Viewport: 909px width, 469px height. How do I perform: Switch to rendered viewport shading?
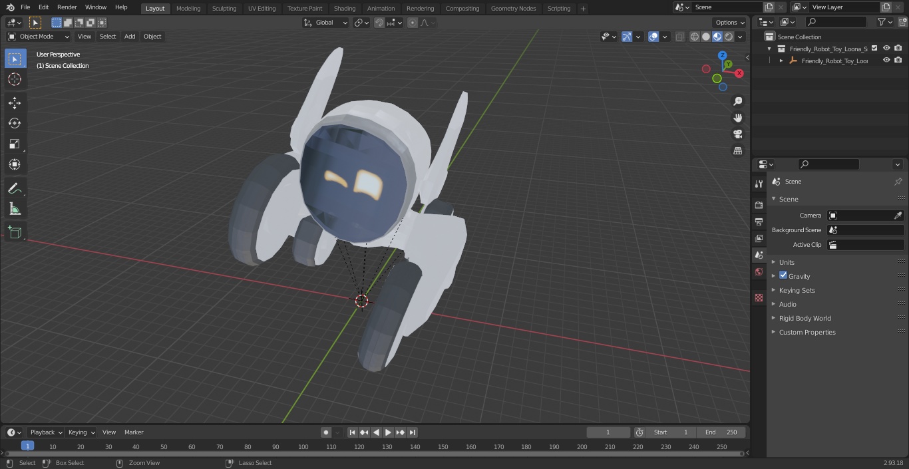pos(729,37)
